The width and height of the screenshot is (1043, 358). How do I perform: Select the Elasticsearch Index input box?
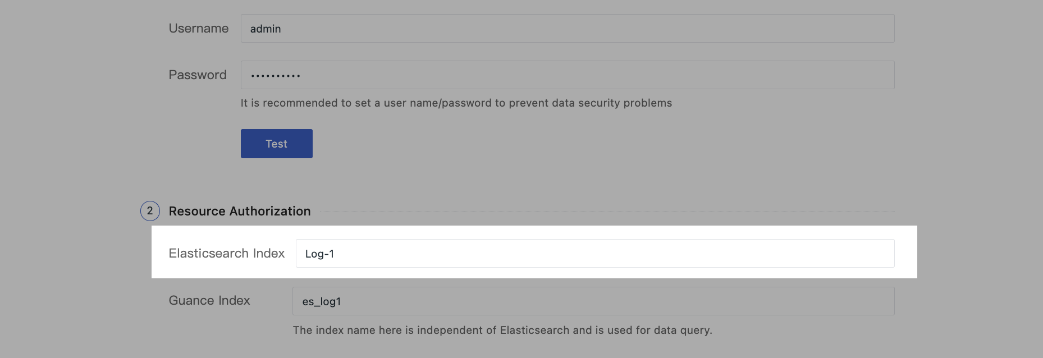coord(594,254)
